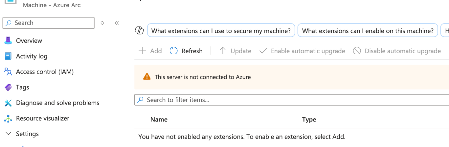
Task: Select the Tags icon in sidebar
Action: 8,87
